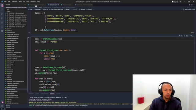Collapse the project root folder header
The height and width of the screenshot is (110, 196).
pyautogui.click(x=16, y=7)
